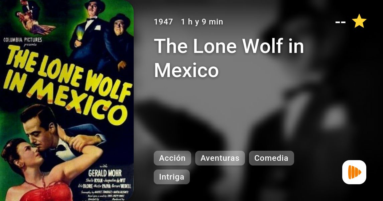Open the orange play logo icon
This screenshot has width=383, height=201.
(354, 172)
